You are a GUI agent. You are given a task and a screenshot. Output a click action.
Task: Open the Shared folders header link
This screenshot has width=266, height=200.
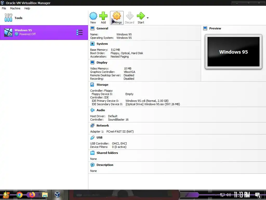(107, 153)
